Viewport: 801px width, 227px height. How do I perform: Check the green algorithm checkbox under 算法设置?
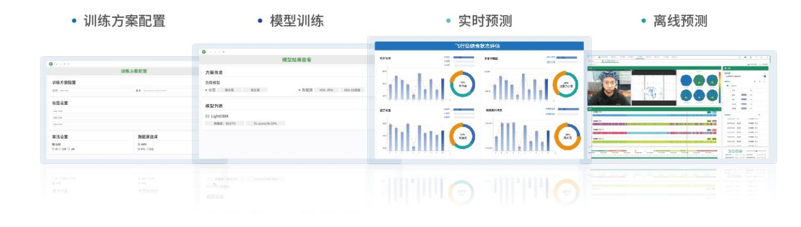click(54, 144)
